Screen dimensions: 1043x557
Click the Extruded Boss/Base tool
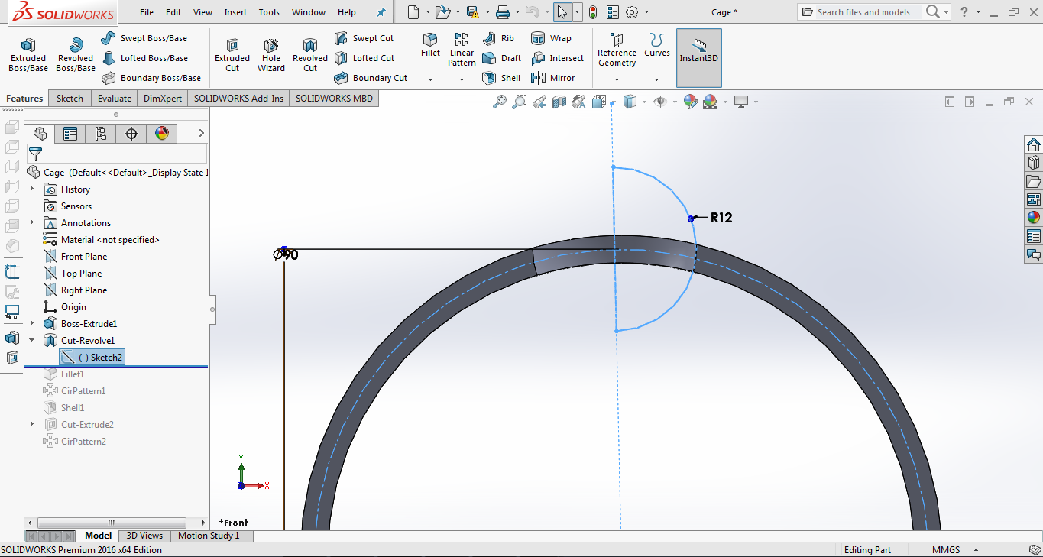coord(28,55)
